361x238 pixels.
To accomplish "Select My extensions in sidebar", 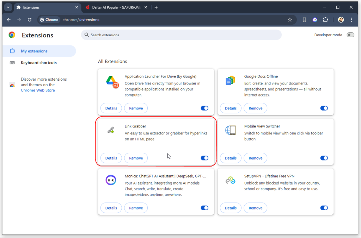I will click(x=39, y=51).
